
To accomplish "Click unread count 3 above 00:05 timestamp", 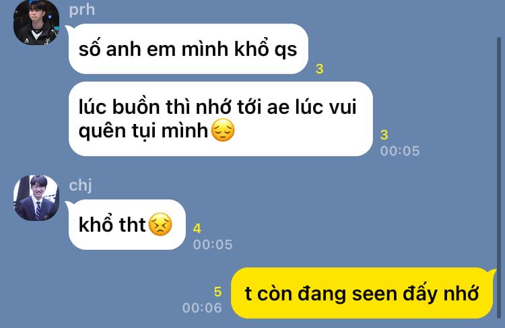I will pos(384,135).
